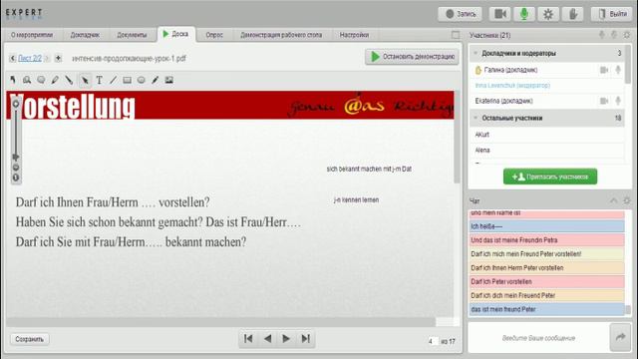Select the hand pointer tool in whiteboard toolbar
This screenshot has width=638, height=359.
(13, 80)
